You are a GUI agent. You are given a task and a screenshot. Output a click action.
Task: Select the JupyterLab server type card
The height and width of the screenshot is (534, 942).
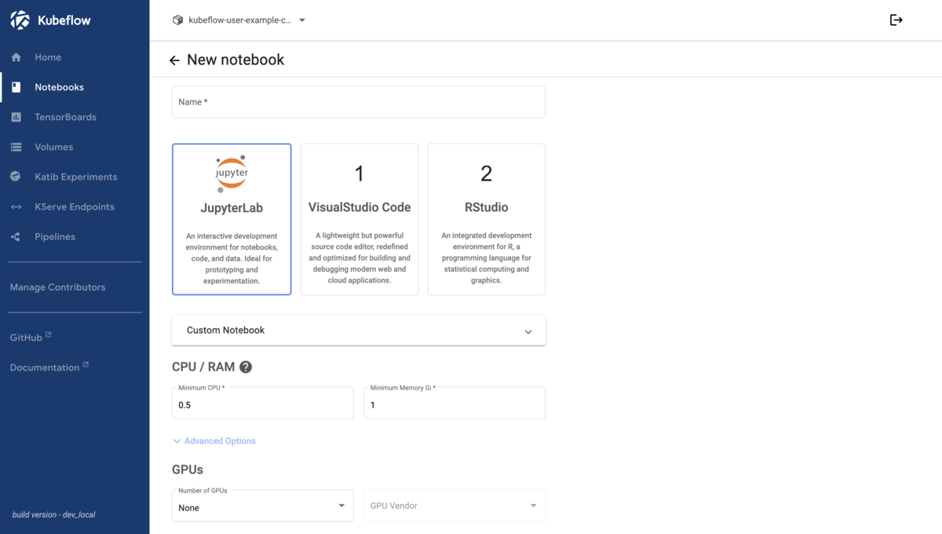[x=232, y=219]
